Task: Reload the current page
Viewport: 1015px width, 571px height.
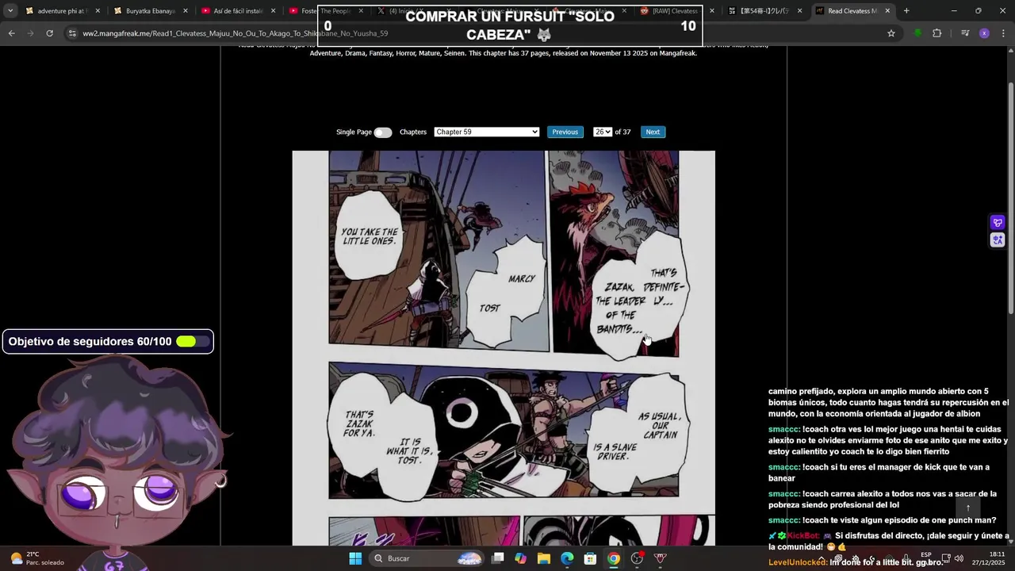Action: click(49, 33)
